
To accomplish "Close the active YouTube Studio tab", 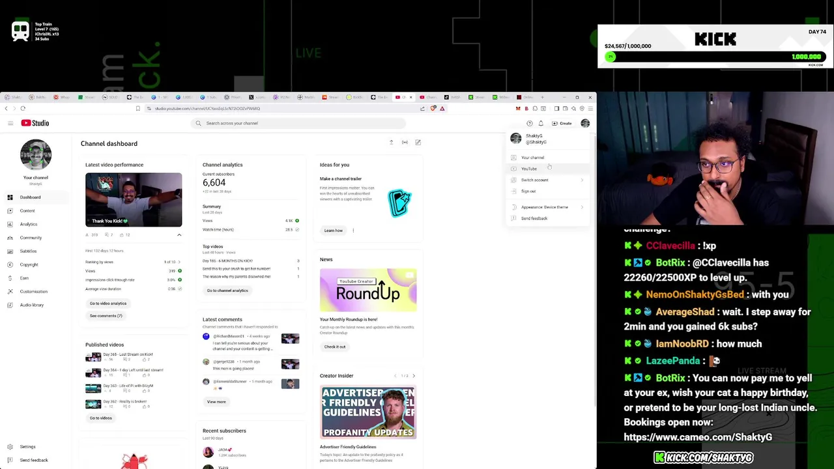I will point(410,97).
